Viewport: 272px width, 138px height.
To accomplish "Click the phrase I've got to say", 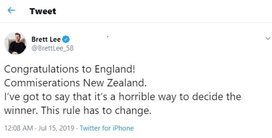I will pyautogui.click(x=37, y=97).
